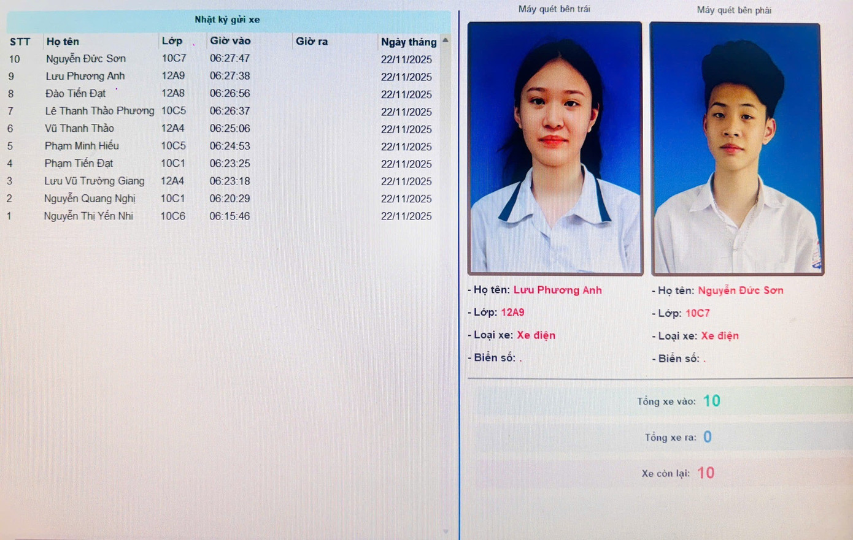853x540 pixels.
Task: Click the "Nhật ký gửi xe" title bar
Action: 228,19
